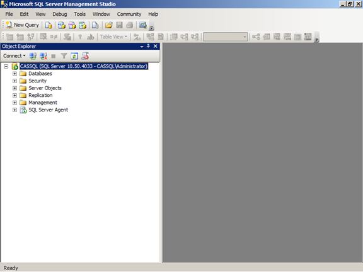Expand the Databases folder node
The image size is (363, 272).
14,74
